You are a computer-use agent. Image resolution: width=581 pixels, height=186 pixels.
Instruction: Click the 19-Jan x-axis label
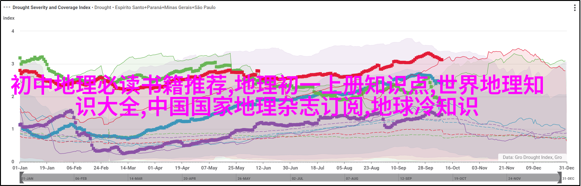47,168
